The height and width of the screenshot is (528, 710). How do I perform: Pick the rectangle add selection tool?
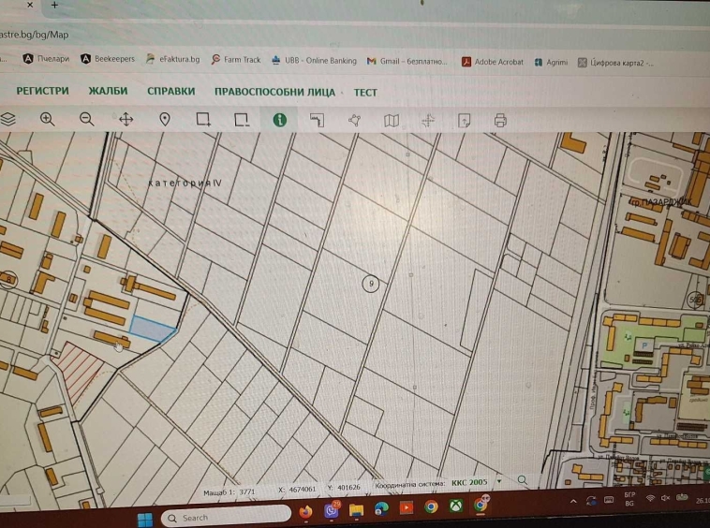pos(203,120)
